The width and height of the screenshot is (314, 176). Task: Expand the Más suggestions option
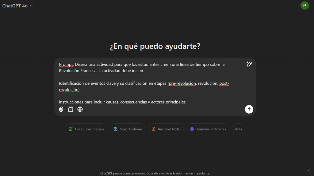(x=238, y=129)
